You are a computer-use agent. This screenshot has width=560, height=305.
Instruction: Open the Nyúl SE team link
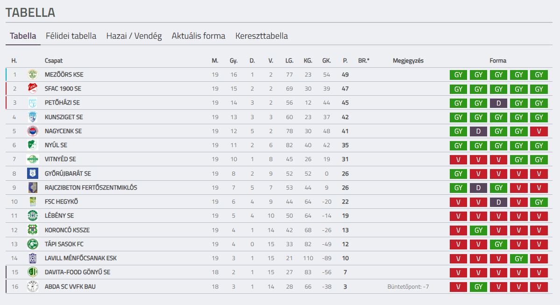point(56,145)
